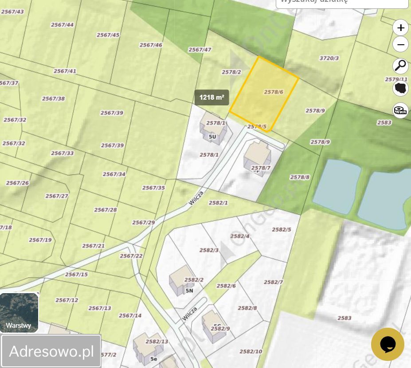Screen dimensions: 411x368
Task: Select parcel 2578/8 label
Action: [x=300, y=178]
